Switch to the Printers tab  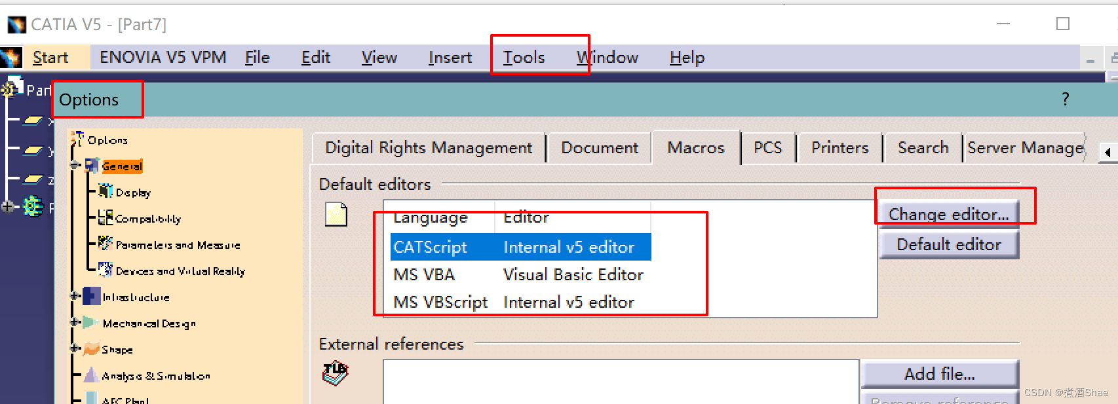coord(840,148)
